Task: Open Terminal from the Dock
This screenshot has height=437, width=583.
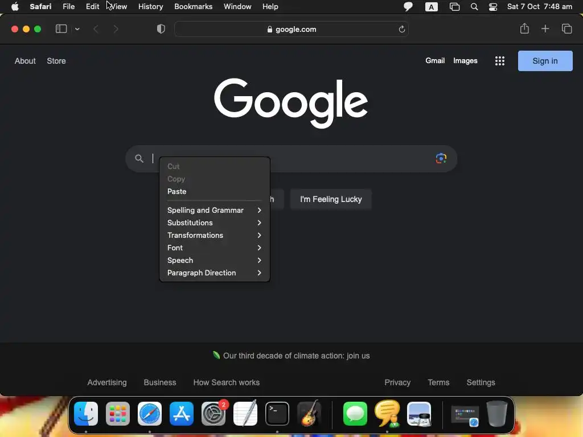Action: point(277,414)
